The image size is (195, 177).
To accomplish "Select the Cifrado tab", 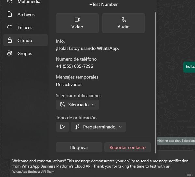I will (25, 40).
